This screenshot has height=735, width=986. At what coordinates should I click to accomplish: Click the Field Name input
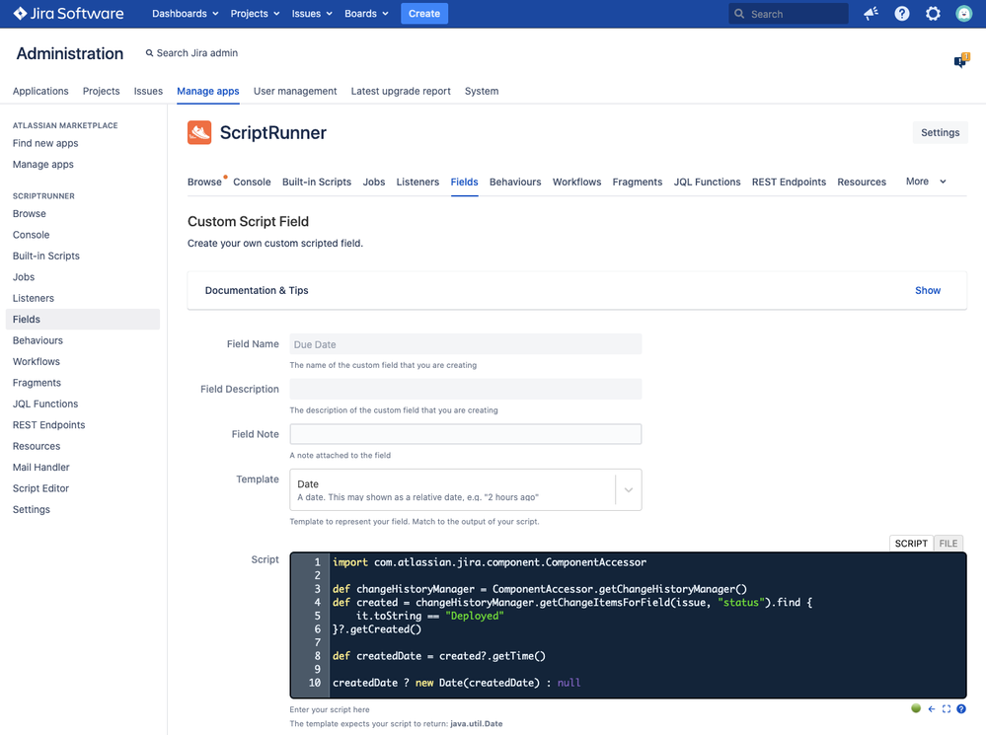click(465, 344)
